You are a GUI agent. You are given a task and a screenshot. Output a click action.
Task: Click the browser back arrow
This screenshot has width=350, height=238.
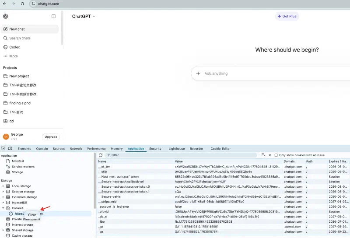pyautogui.click(x=4, y=4)
